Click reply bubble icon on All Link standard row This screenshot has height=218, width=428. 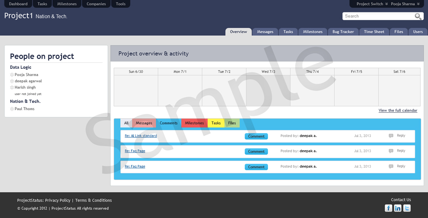391,136
